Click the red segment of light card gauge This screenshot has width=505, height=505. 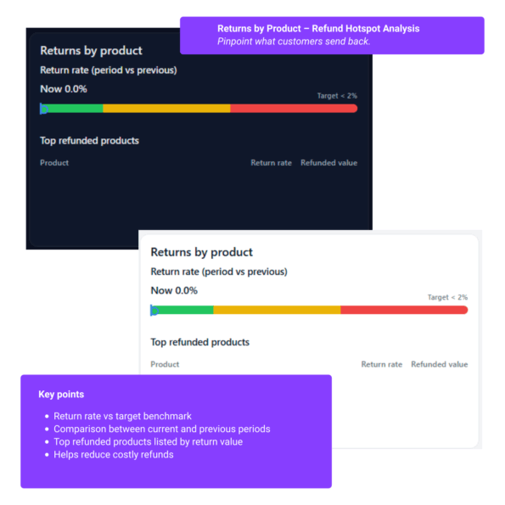[404, 310]
